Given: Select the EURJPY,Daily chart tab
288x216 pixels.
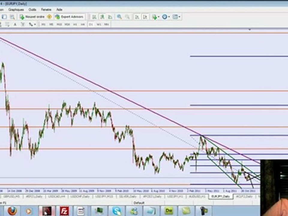Looking at the screenshot, I should pos(221,196).
